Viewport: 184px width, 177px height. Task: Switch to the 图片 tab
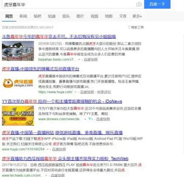tap(80, 16)
